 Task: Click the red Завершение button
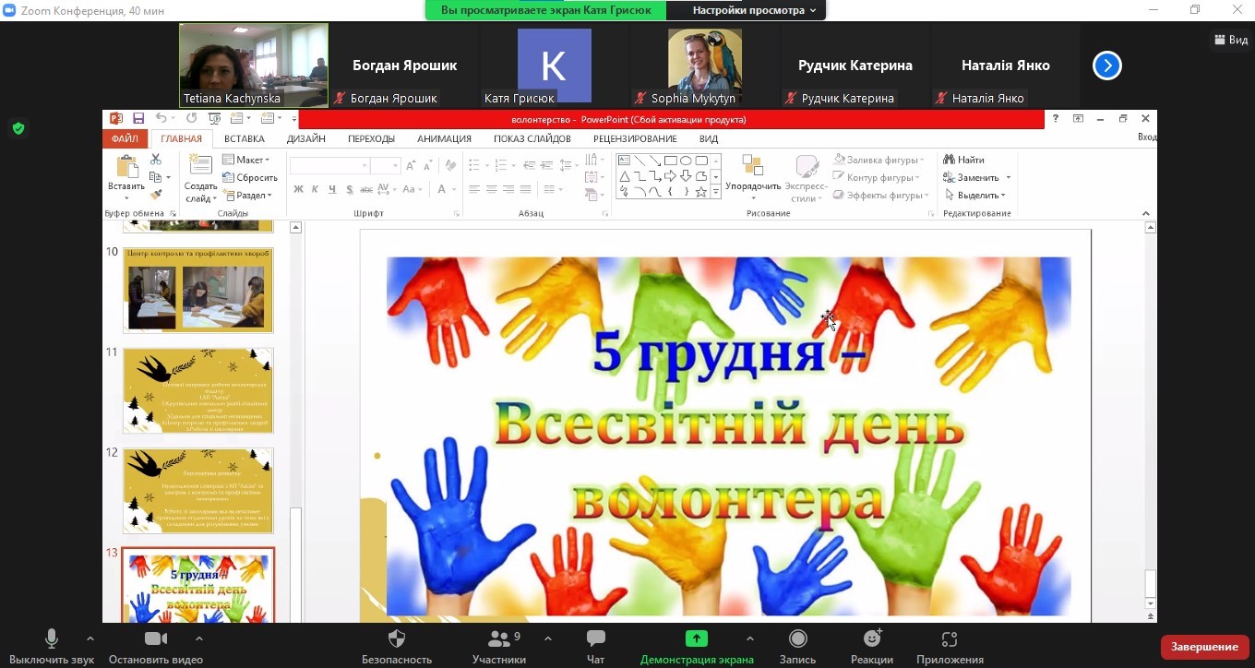[1203, 647]
